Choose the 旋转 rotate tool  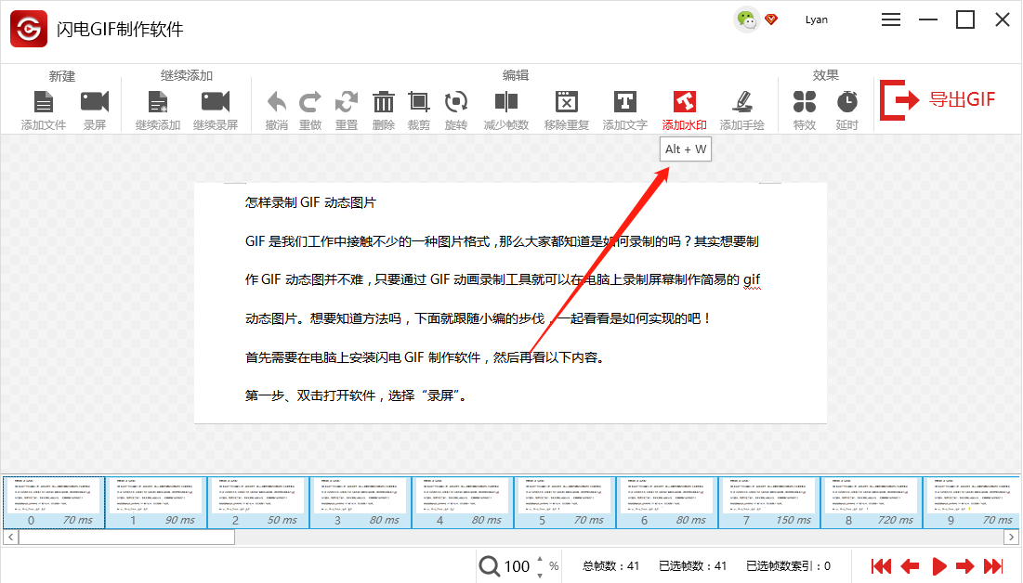point(456,102)
